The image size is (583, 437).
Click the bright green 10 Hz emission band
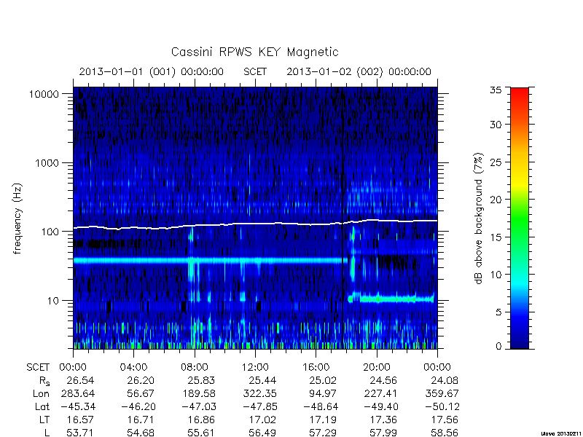pos(391,299)
